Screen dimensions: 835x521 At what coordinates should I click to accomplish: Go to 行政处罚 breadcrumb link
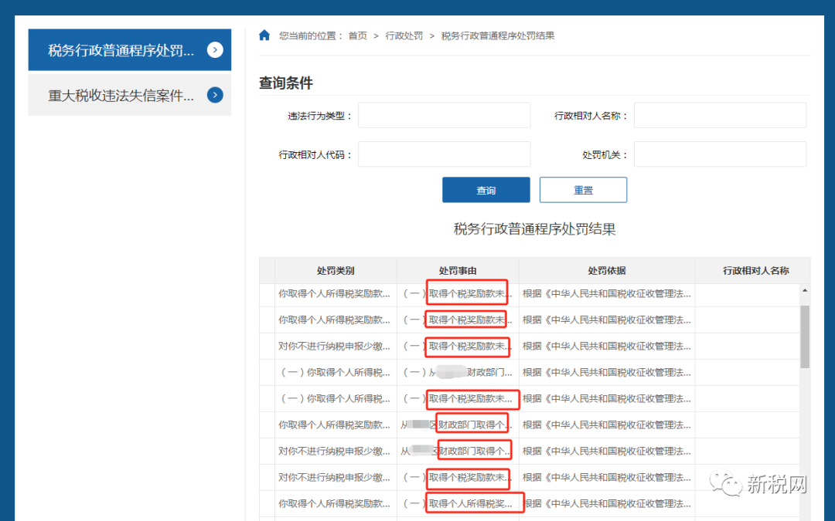[x=404, y=36]
